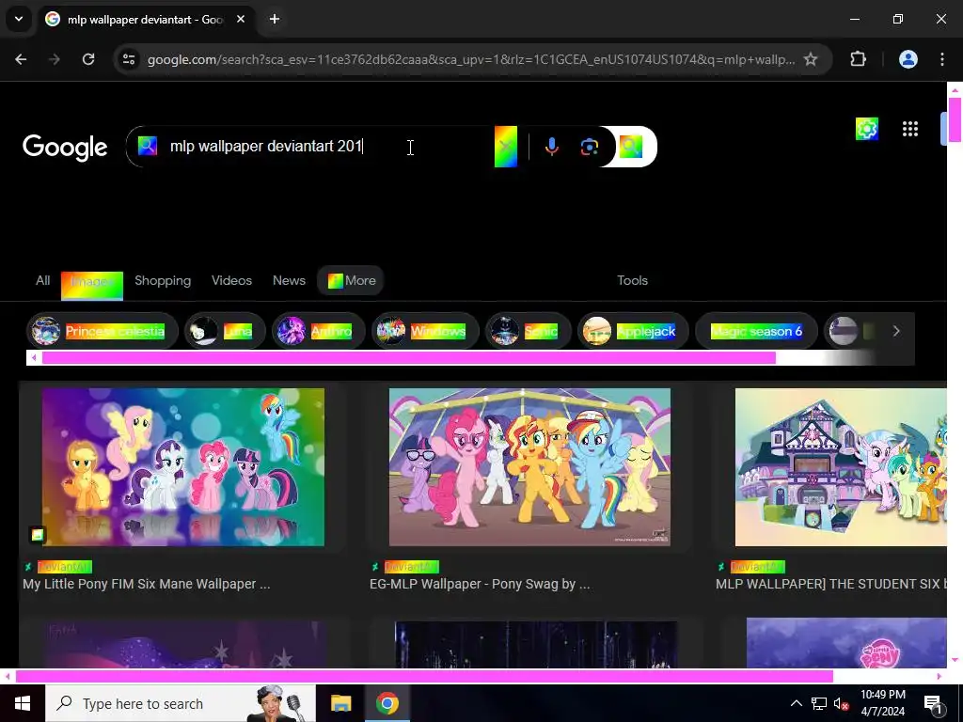
Task: Open MLP WALLPAPER THE STUDENT SIX link
Action: coord(831,584)
